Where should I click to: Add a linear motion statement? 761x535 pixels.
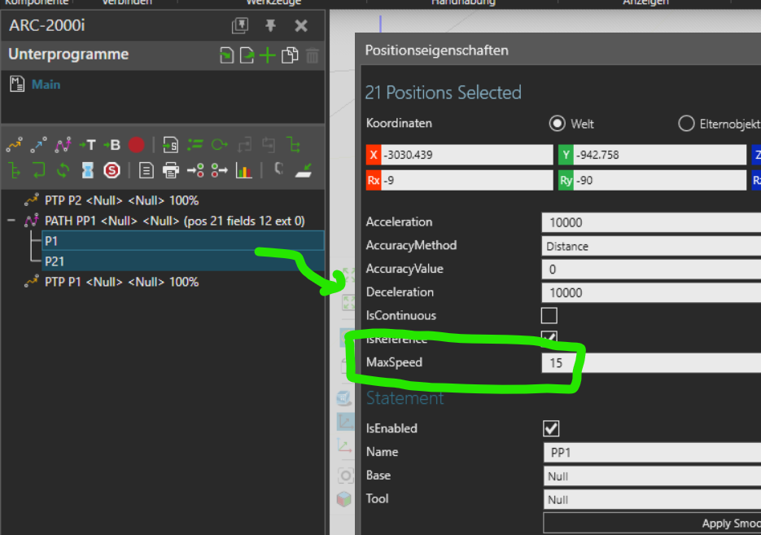38,145
